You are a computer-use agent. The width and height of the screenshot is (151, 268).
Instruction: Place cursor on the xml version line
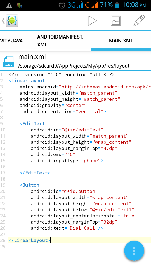pyautogui.click(x=62, y=75)
